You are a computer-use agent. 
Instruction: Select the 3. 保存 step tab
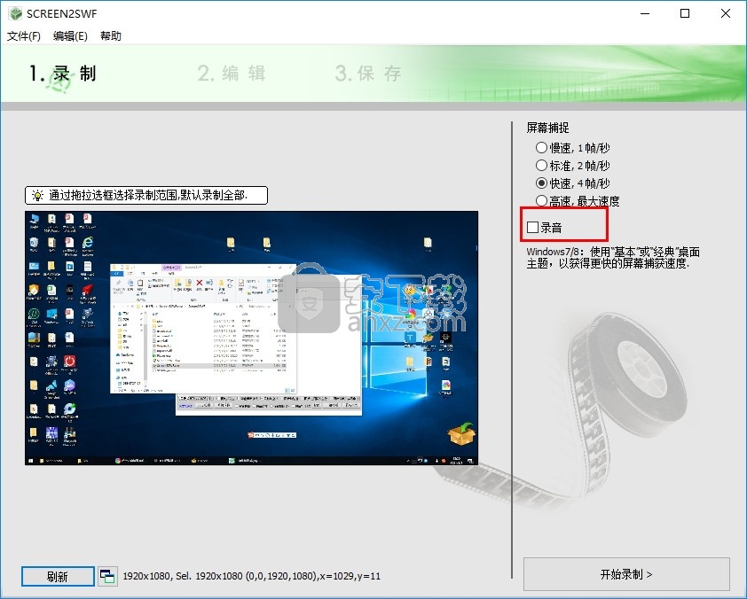pos(368,74)
